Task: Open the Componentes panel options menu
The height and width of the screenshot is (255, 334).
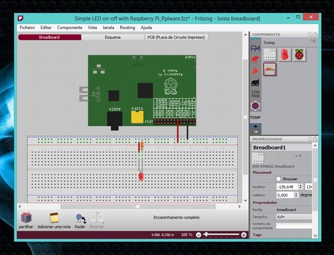Action: point(313,41)
